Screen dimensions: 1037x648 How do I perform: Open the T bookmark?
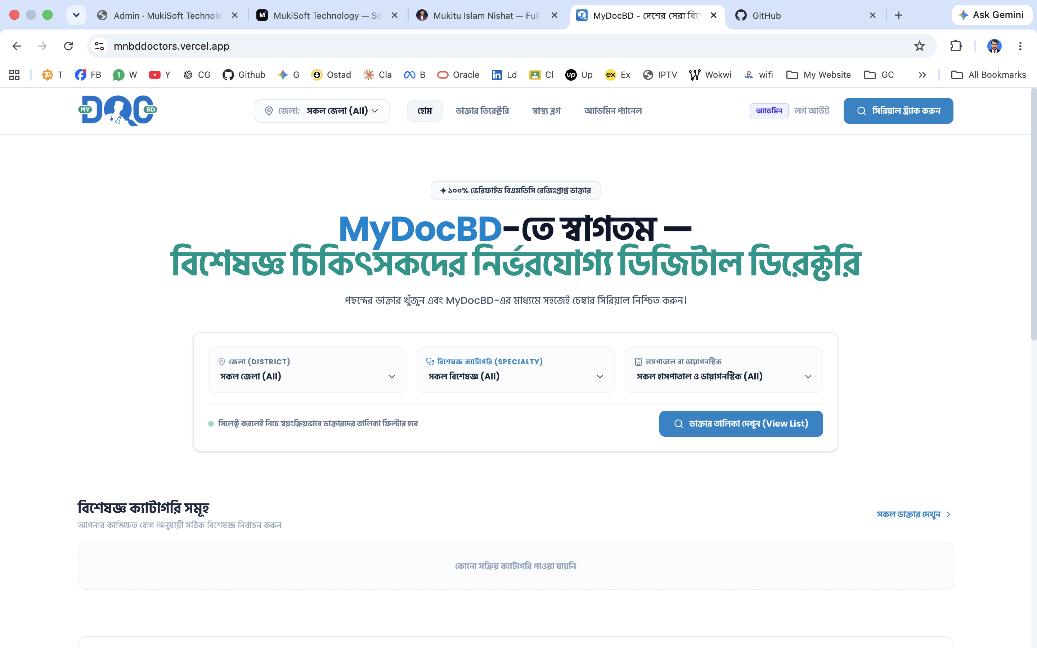[52, 75]
